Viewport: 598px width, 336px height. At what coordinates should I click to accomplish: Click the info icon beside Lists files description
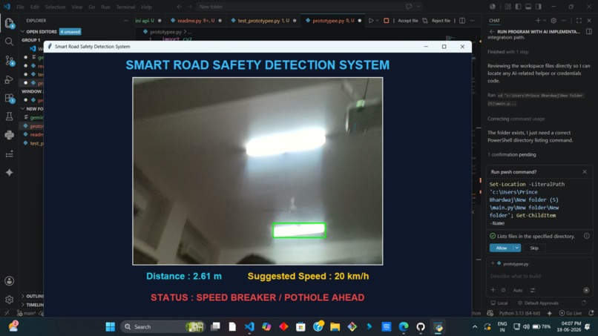[x=587, y=236]
